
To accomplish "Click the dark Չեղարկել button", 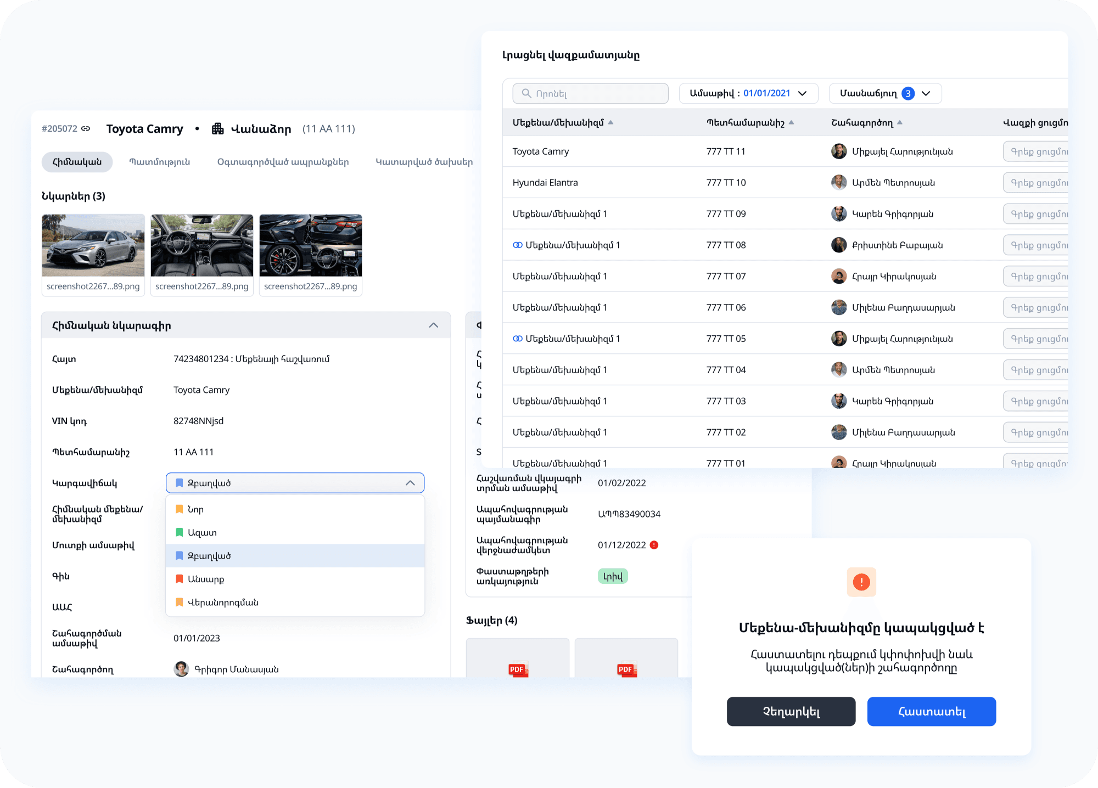I will (791, 711).
